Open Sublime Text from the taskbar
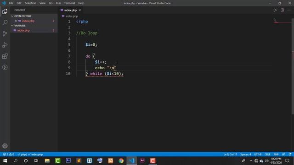 [79, 161]
